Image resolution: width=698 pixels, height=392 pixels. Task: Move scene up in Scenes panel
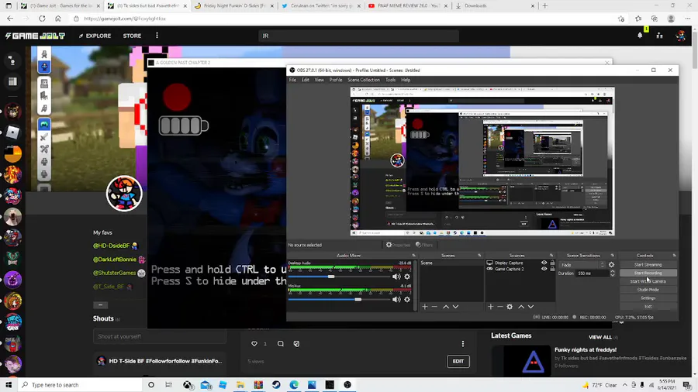446,307
